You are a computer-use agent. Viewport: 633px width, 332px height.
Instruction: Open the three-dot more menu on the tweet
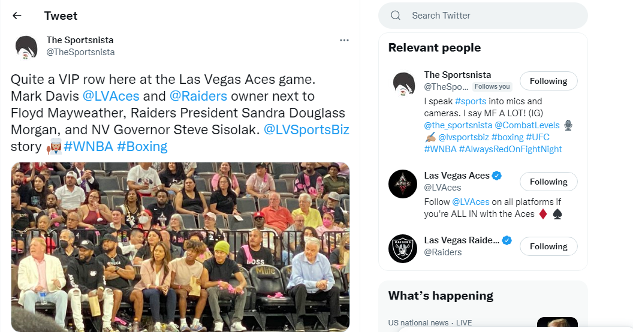coord(344,40)
